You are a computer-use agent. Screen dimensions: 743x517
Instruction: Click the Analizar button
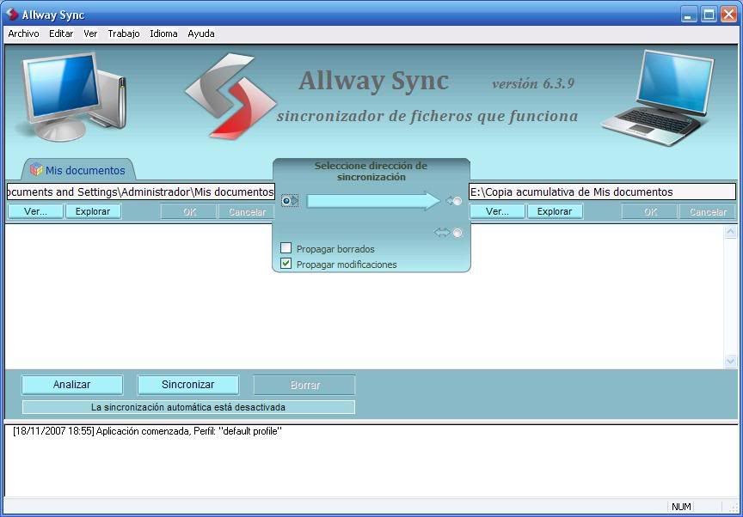(x=72, y=385)
